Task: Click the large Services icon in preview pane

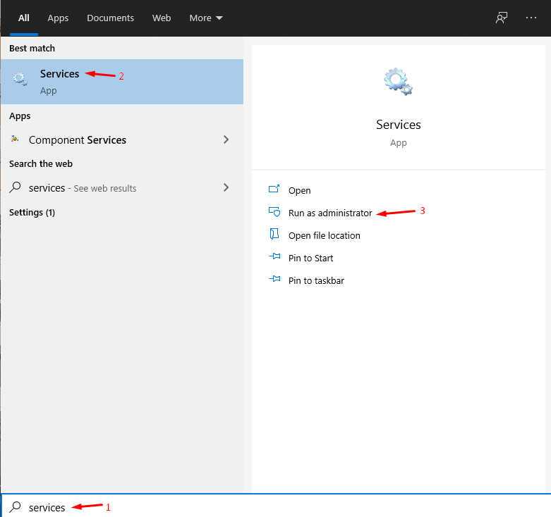Action: click(398, 82)
